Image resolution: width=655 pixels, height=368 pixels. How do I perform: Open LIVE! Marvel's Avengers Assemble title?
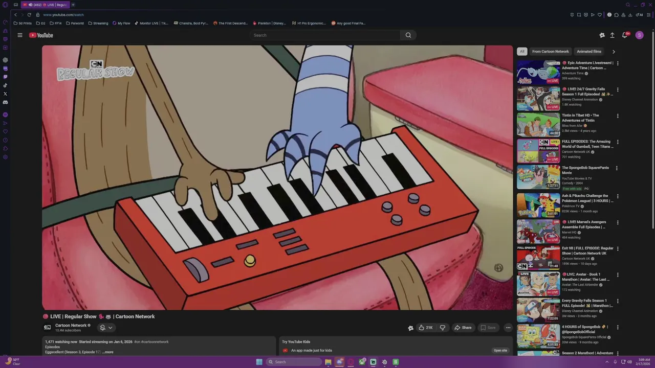584,224
